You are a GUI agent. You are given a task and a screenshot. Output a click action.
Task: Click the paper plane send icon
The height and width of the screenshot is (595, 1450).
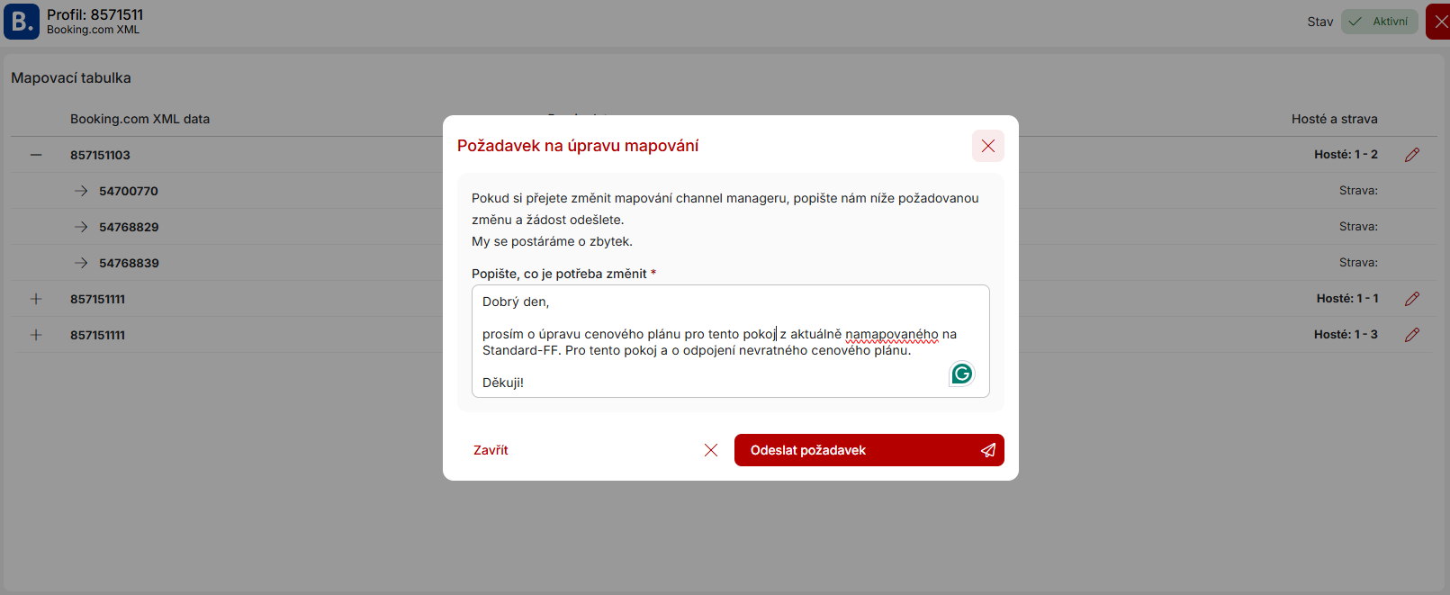[987, 450]
